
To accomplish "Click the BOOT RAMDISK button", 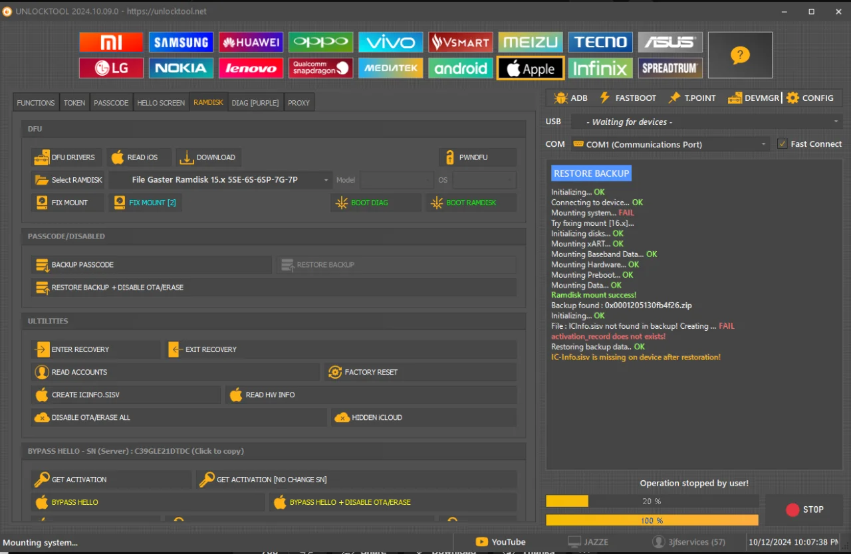I will tap(471, 203).
